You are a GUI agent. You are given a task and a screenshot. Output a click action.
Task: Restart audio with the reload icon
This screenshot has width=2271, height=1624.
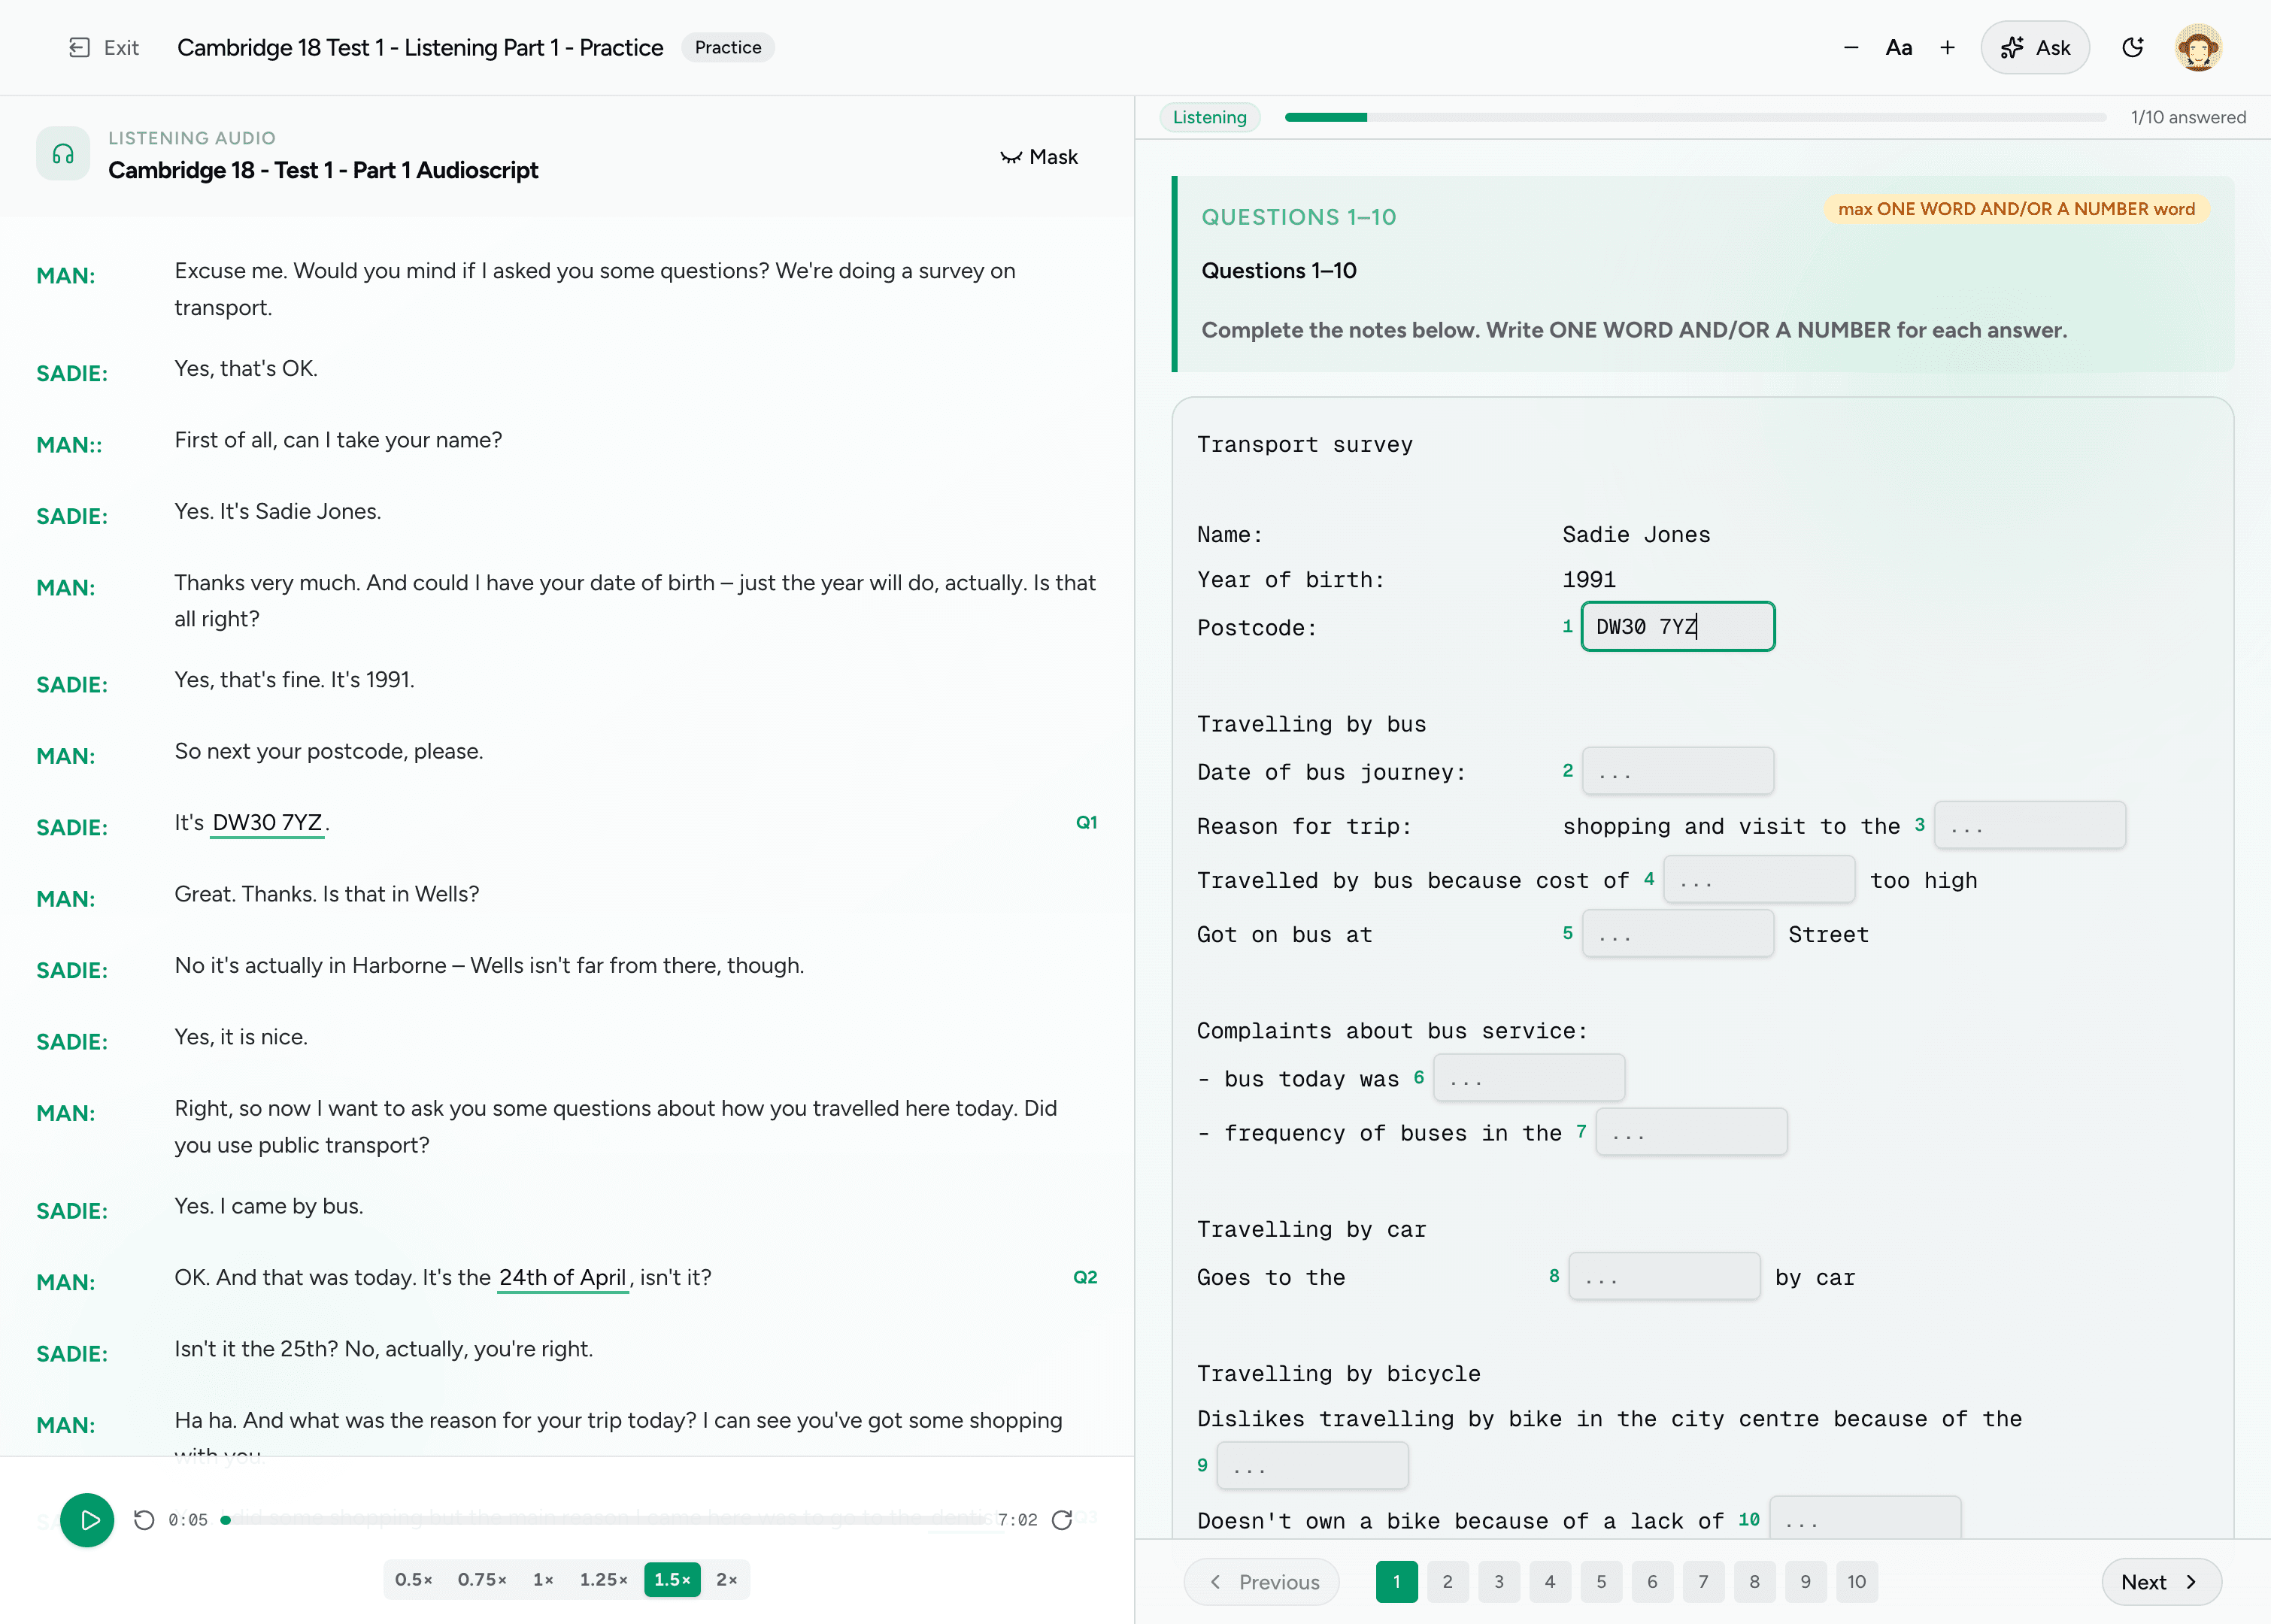pyautogui.click(x=1062, y=1520)
